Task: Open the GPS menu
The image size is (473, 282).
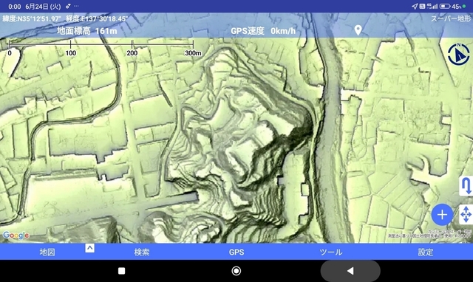Action: tap(236, 252)
